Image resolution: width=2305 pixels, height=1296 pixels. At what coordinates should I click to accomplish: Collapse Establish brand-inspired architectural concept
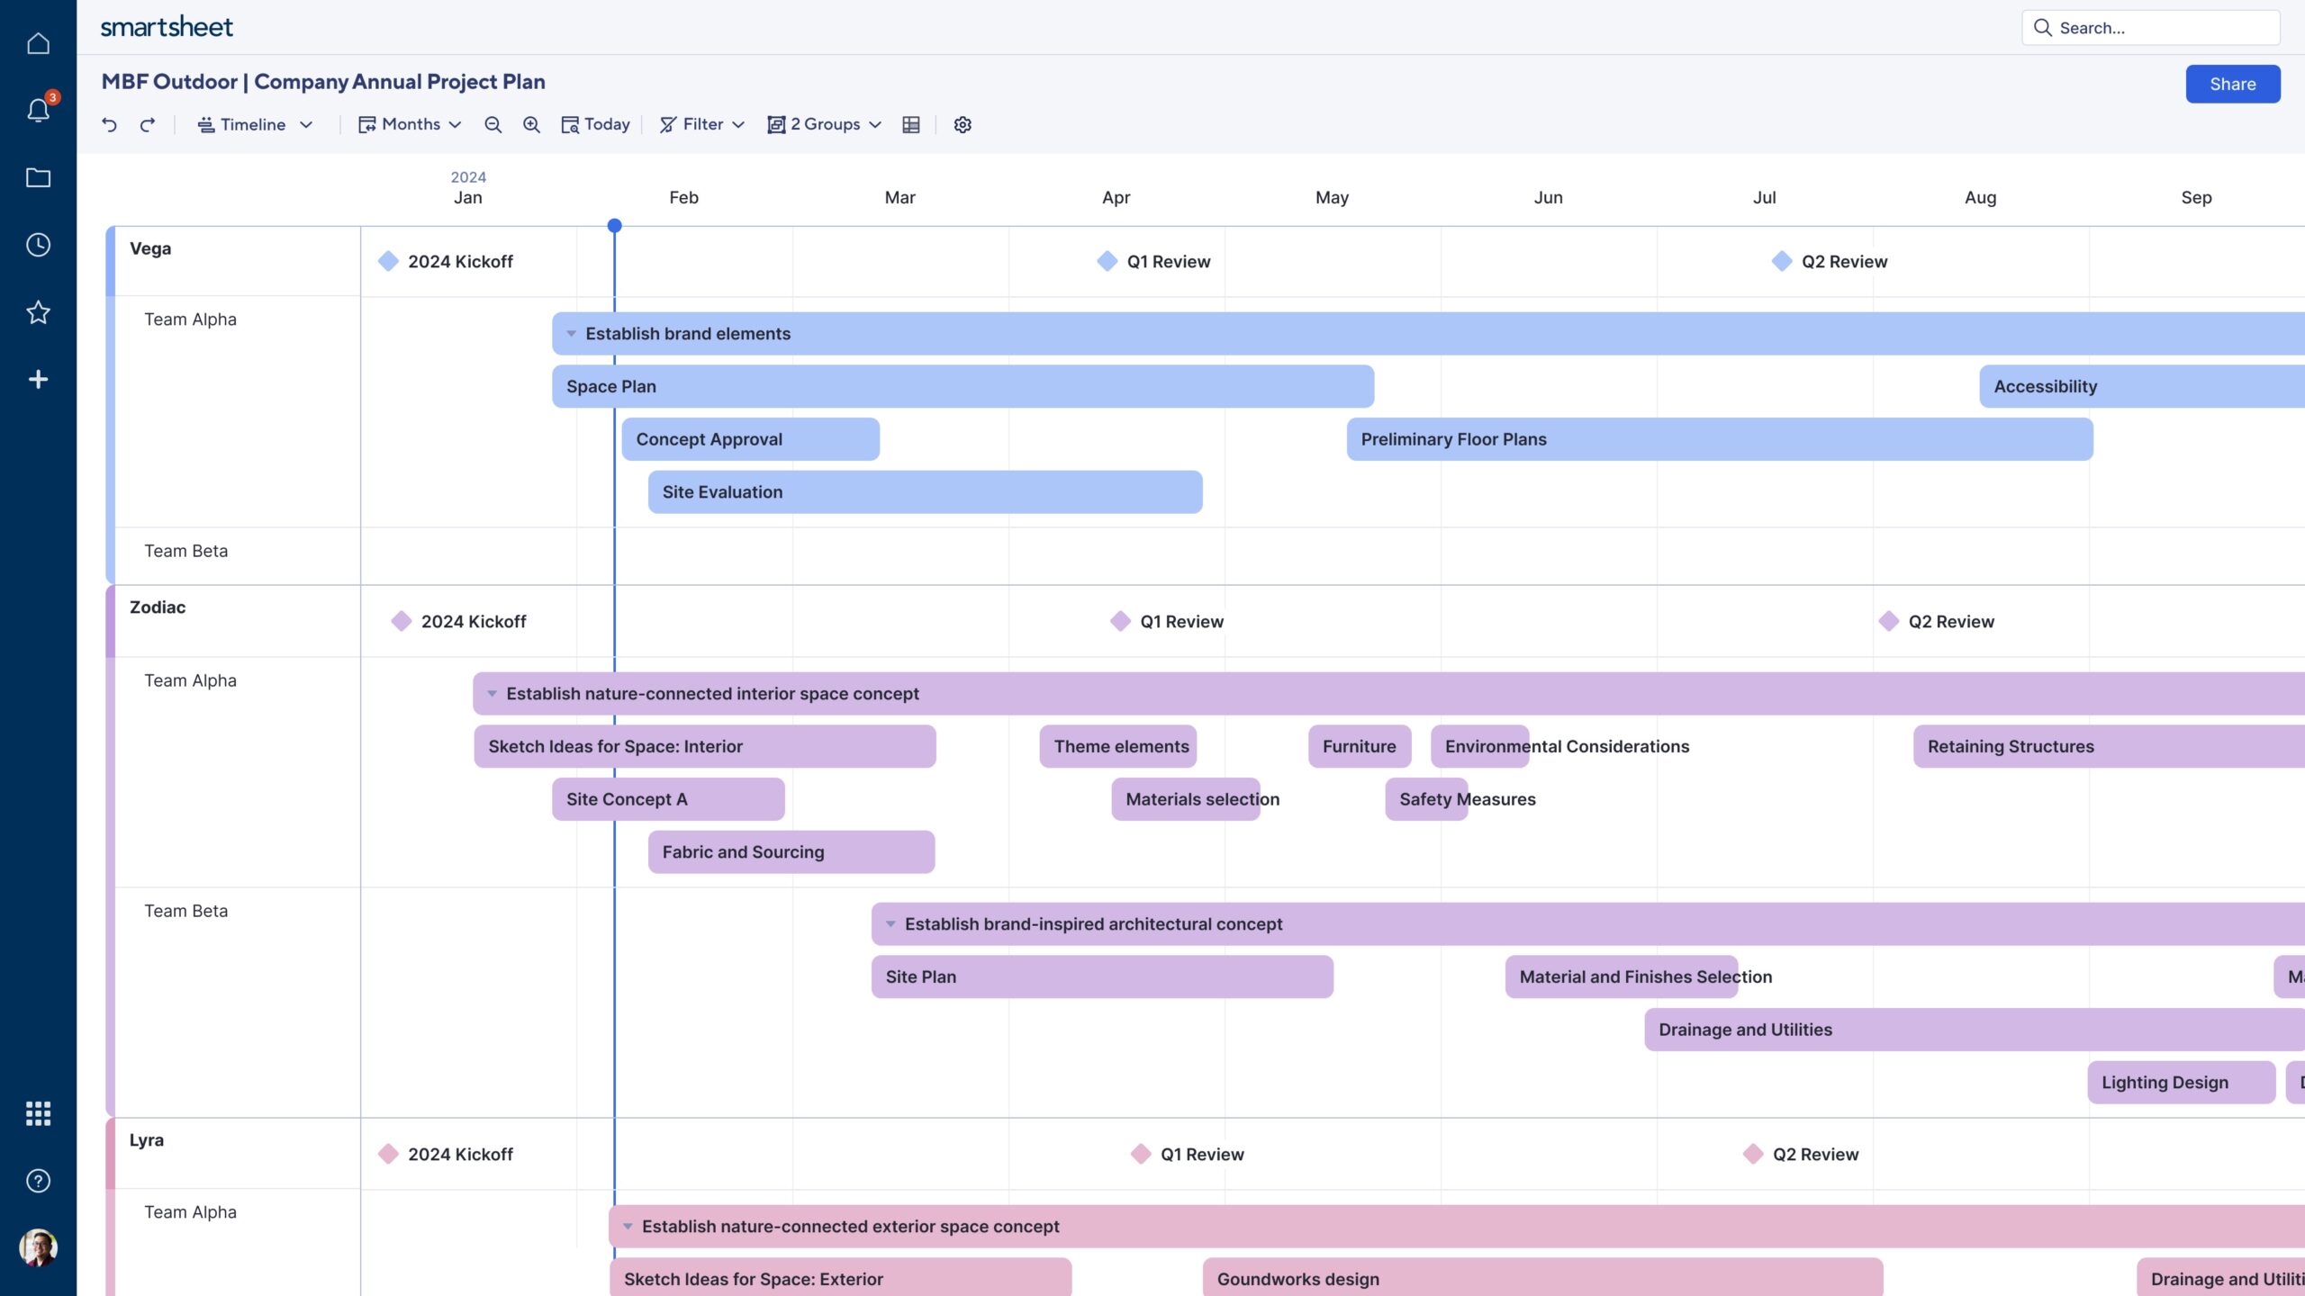click(890, 923)
